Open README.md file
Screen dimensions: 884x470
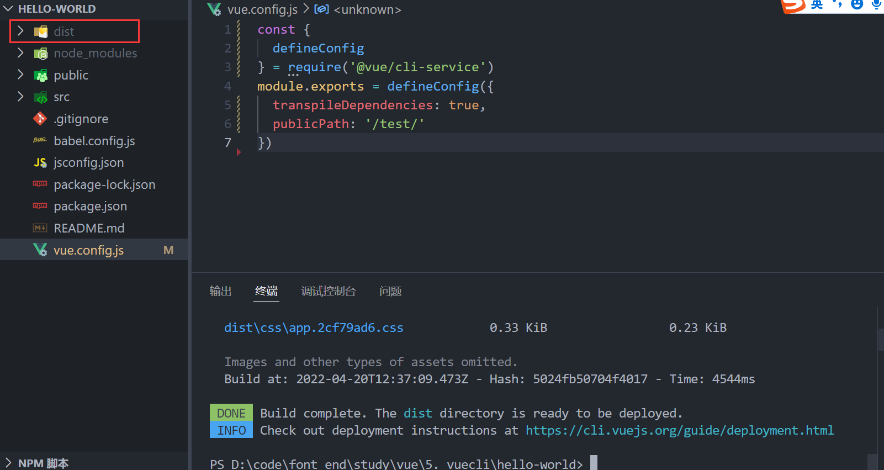pyautogui.click(x=89, y=228)
